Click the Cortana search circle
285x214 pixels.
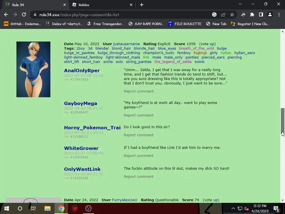click(20, 208)
